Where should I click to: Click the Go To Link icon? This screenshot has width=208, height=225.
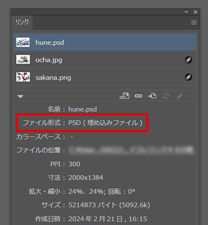click(x=152, y=96)
